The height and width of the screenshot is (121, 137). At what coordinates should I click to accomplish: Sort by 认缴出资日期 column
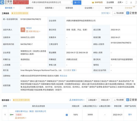(105, 106)
